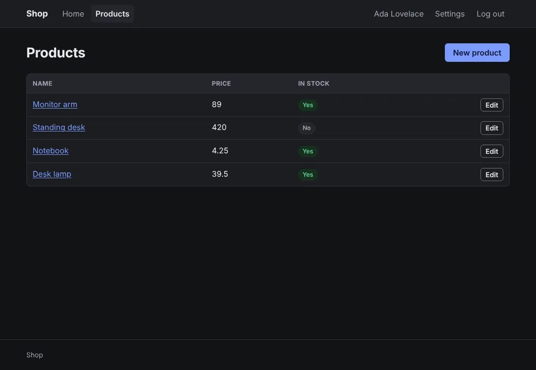Click the price value 89
This screenshot has height=370, width=536.
pyautogui.click(x=216, y=105)
